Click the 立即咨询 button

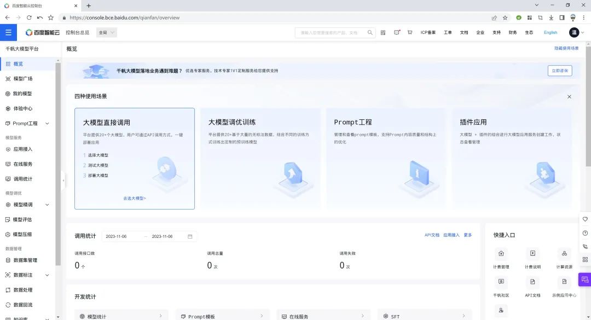click(559, 71)
